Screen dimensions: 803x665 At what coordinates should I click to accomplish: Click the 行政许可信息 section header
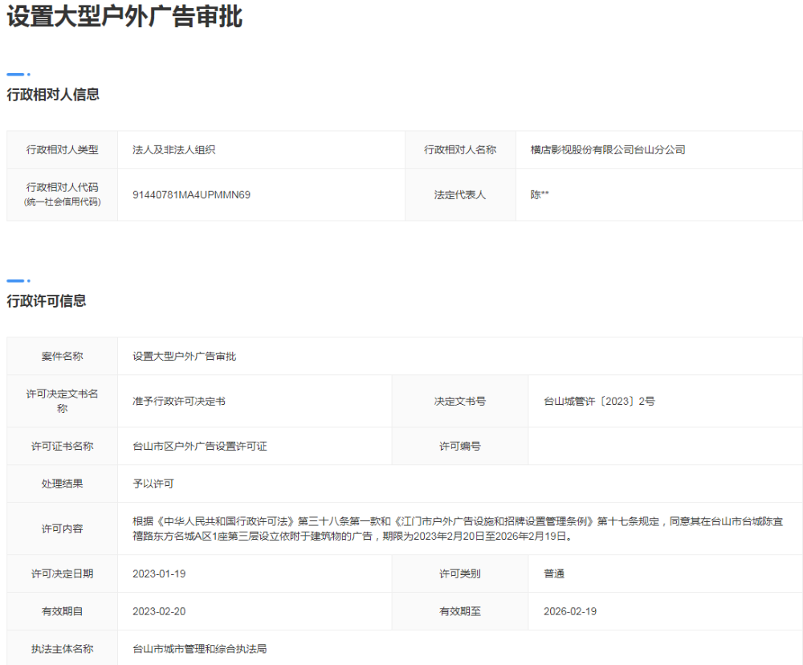(x=46, y=303)
